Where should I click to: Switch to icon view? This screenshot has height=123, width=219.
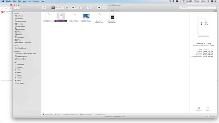click(53, 8)
